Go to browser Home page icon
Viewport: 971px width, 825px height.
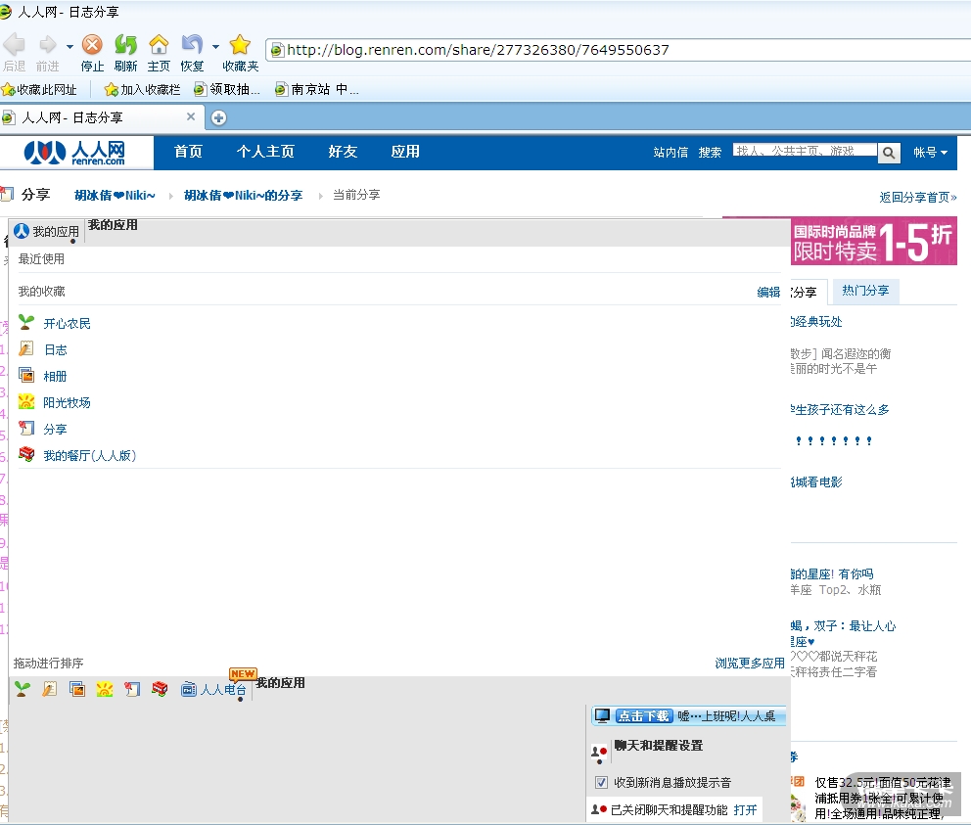[159, 45]
